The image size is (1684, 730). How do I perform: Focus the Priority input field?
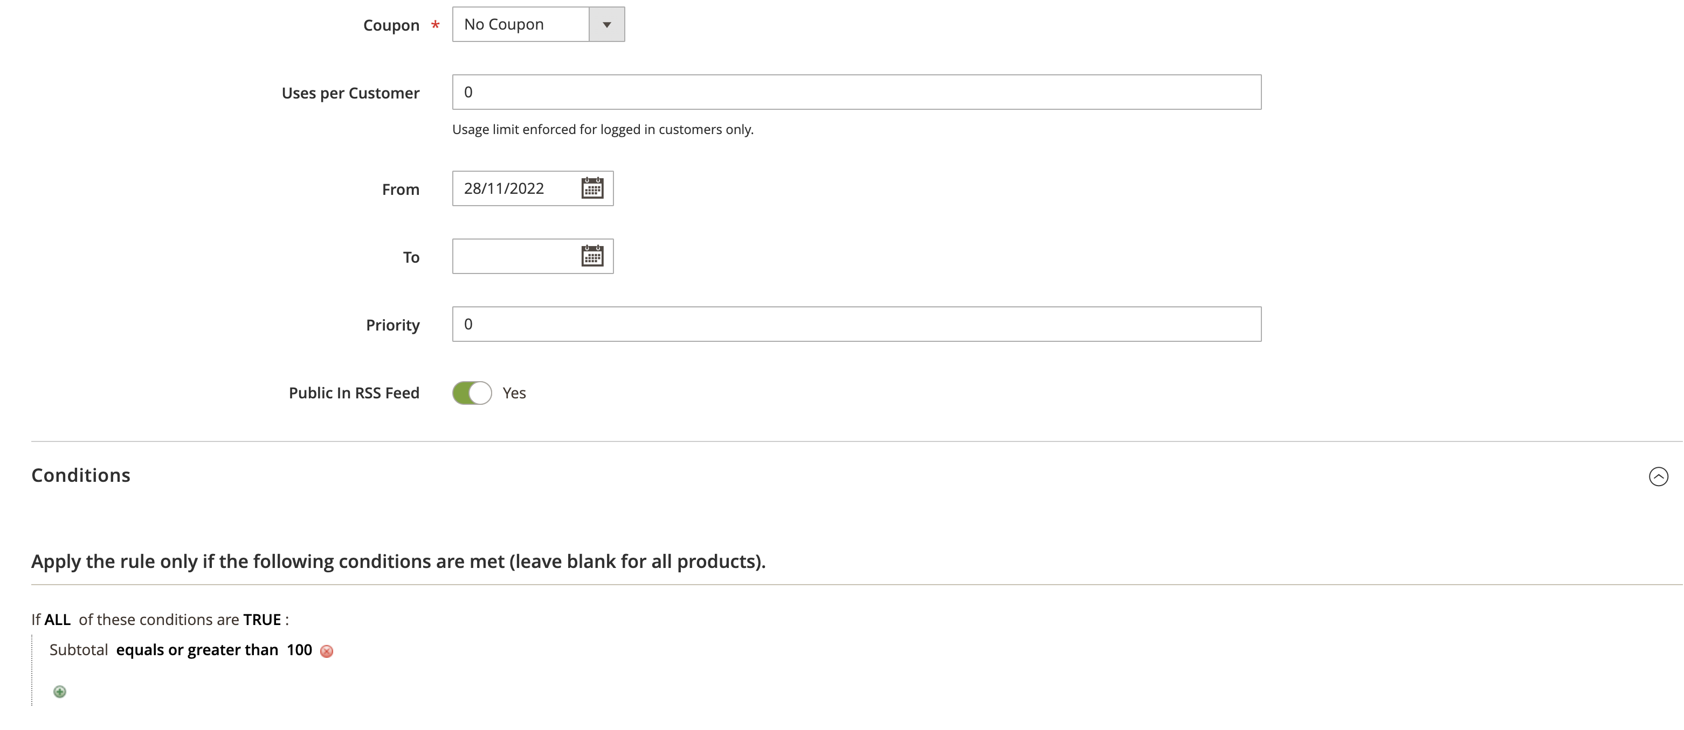857,325
